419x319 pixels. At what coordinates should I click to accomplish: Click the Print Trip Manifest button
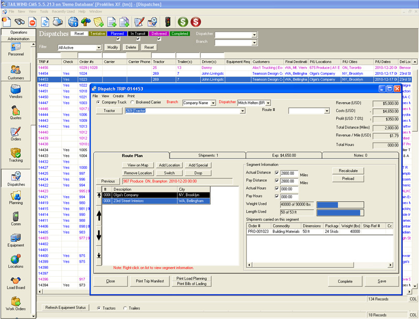149,281
